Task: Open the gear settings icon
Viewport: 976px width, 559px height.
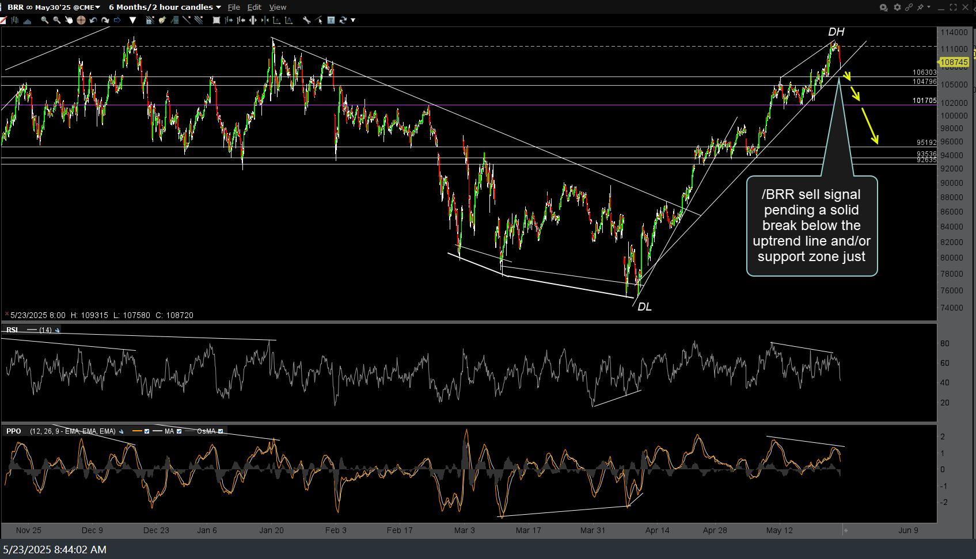Action: click(897, 7)
